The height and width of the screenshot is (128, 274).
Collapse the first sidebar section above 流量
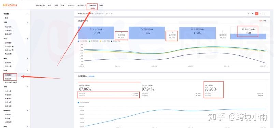click(27, 14)
